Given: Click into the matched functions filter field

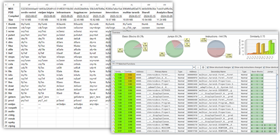Looking at the screenshot, I should (x=151, y=67).
